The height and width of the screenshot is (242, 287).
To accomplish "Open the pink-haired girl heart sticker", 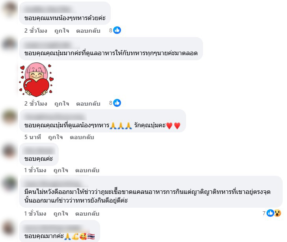I will coord(36,80).
